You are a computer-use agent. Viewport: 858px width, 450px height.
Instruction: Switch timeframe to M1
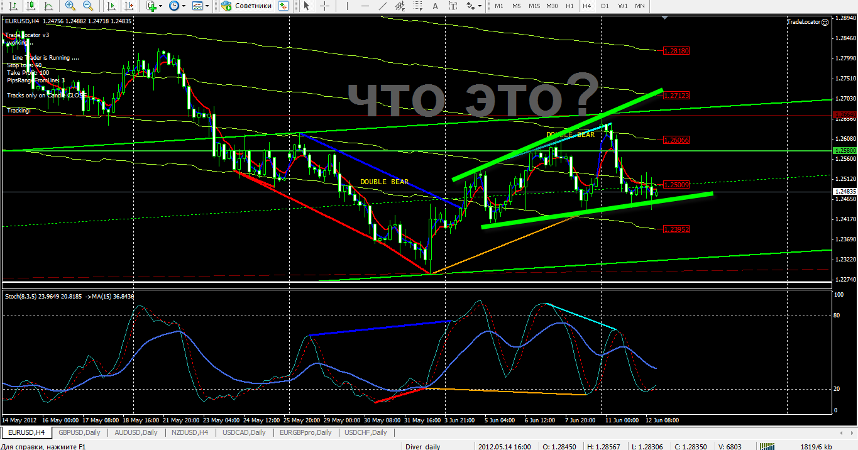[x=498, y=6]
